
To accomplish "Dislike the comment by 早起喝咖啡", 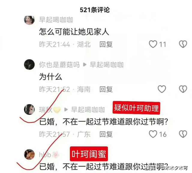I will [x=183, y=44].
